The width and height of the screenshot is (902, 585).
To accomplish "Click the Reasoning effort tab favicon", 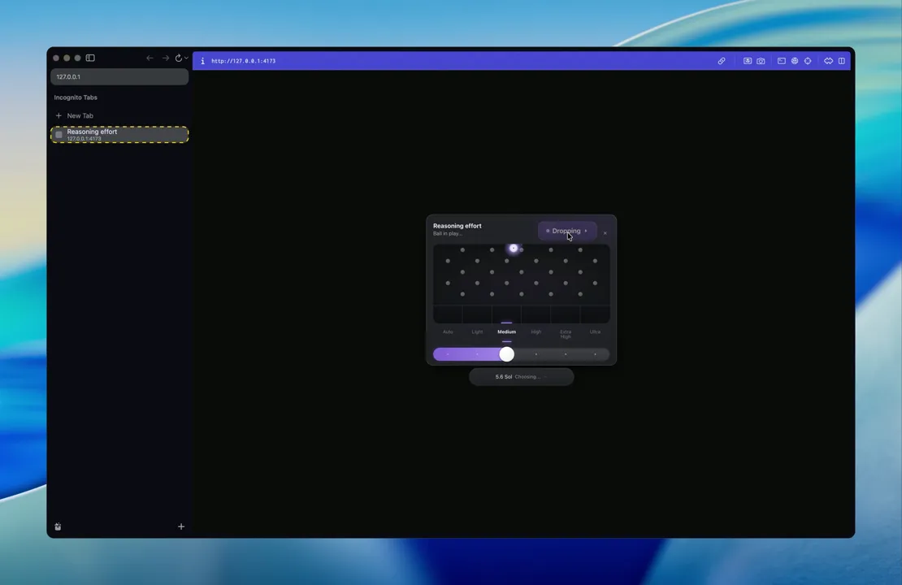I will click(x=59, y=135).
